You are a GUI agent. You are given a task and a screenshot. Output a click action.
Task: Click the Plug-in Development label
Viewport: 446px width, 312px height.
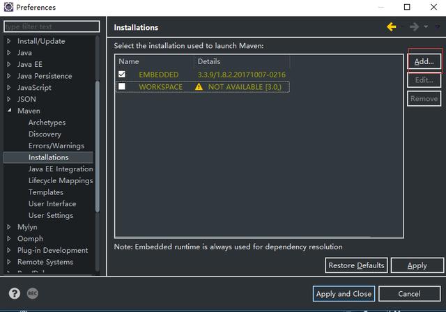(x=53, y=250)
